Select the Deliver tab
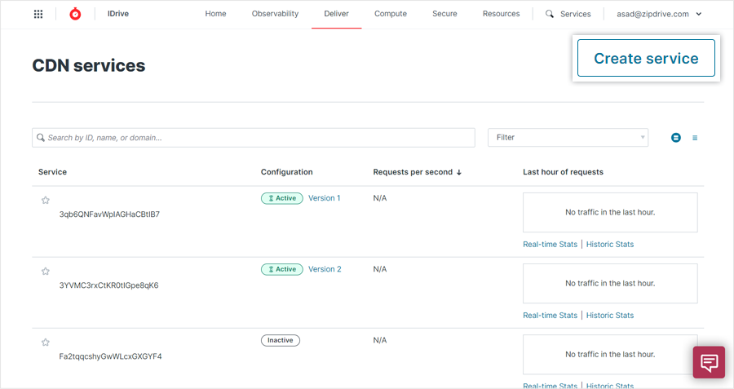Image resolution: width=734 pixels, height=389 pixels. click(x=337, y=14)
